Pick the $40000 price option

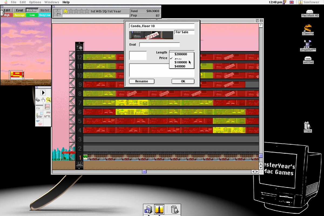pos(181,66)
